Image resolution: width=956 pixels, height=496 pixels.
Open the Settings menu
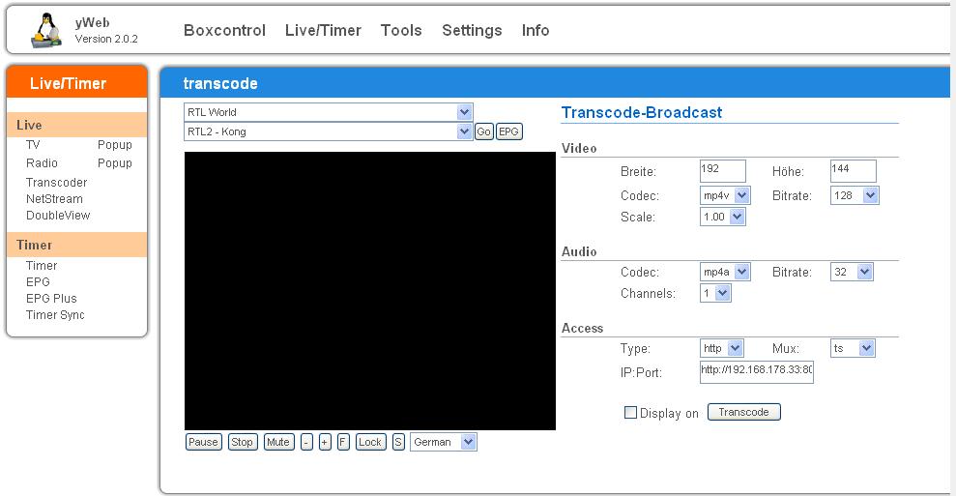(472, 30)
